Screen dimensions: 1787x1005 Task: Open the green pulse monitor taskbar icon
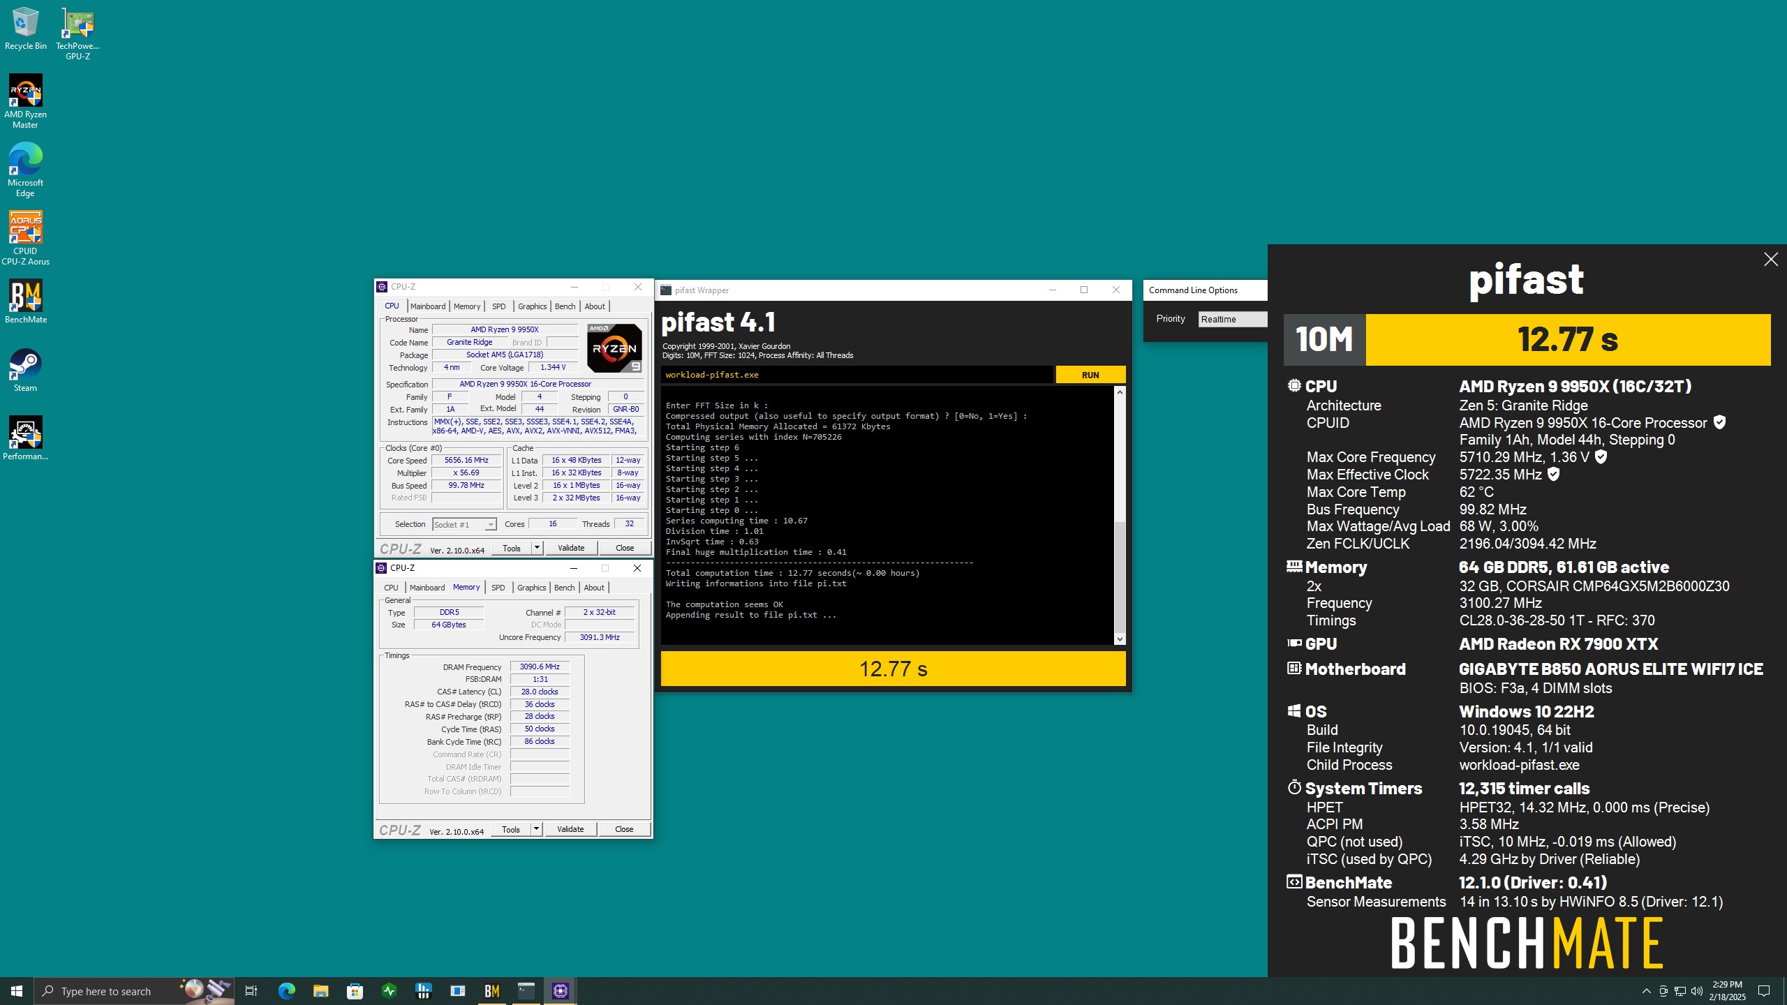pyautogui.click(x=389, y=991)
